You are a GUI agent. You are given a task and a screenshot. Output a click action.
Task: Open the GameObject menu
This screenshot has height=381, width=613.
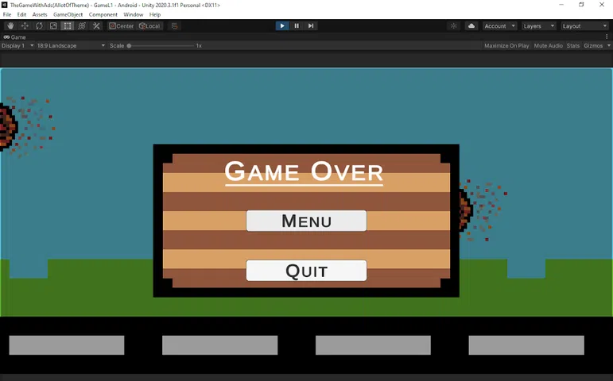pos(68,15)
